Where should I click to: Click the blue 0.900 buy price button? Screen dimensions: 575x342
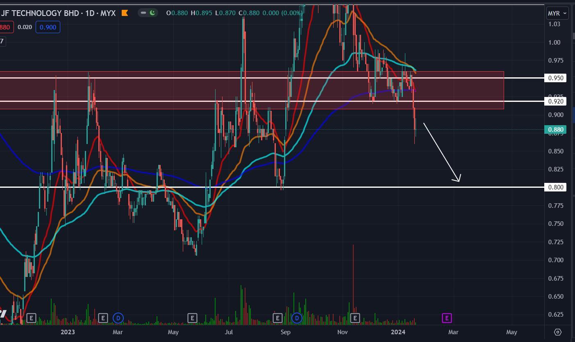(x=48, y=27)
